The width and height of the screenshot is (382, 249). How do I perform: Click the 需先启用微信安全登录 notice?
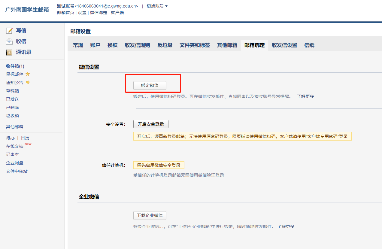click(159, 165)
